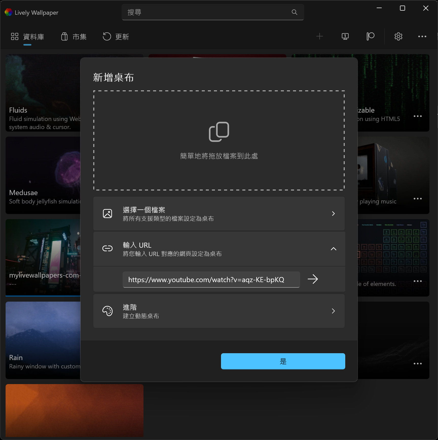Maximize the Lively Wallpaper window
Image resolution: width=438 pixels, height=440 pixels.
pyautogui.click(x=403, y=8)
